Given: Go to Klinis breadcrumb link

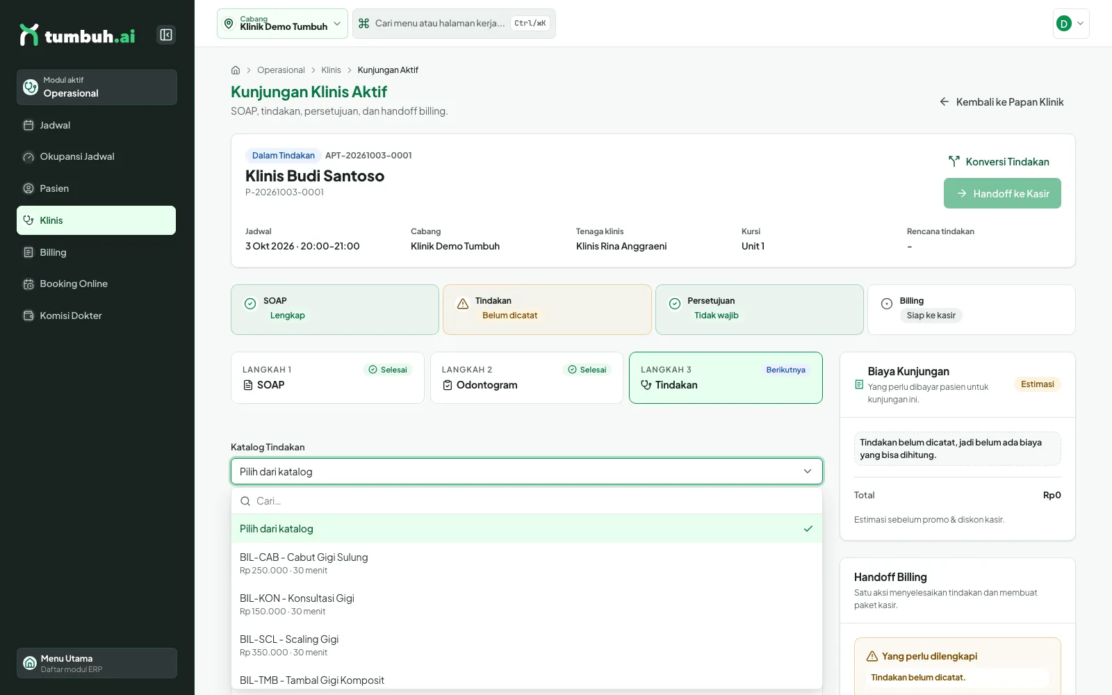Looking at the screenshot, I should [x=331, y=70].
